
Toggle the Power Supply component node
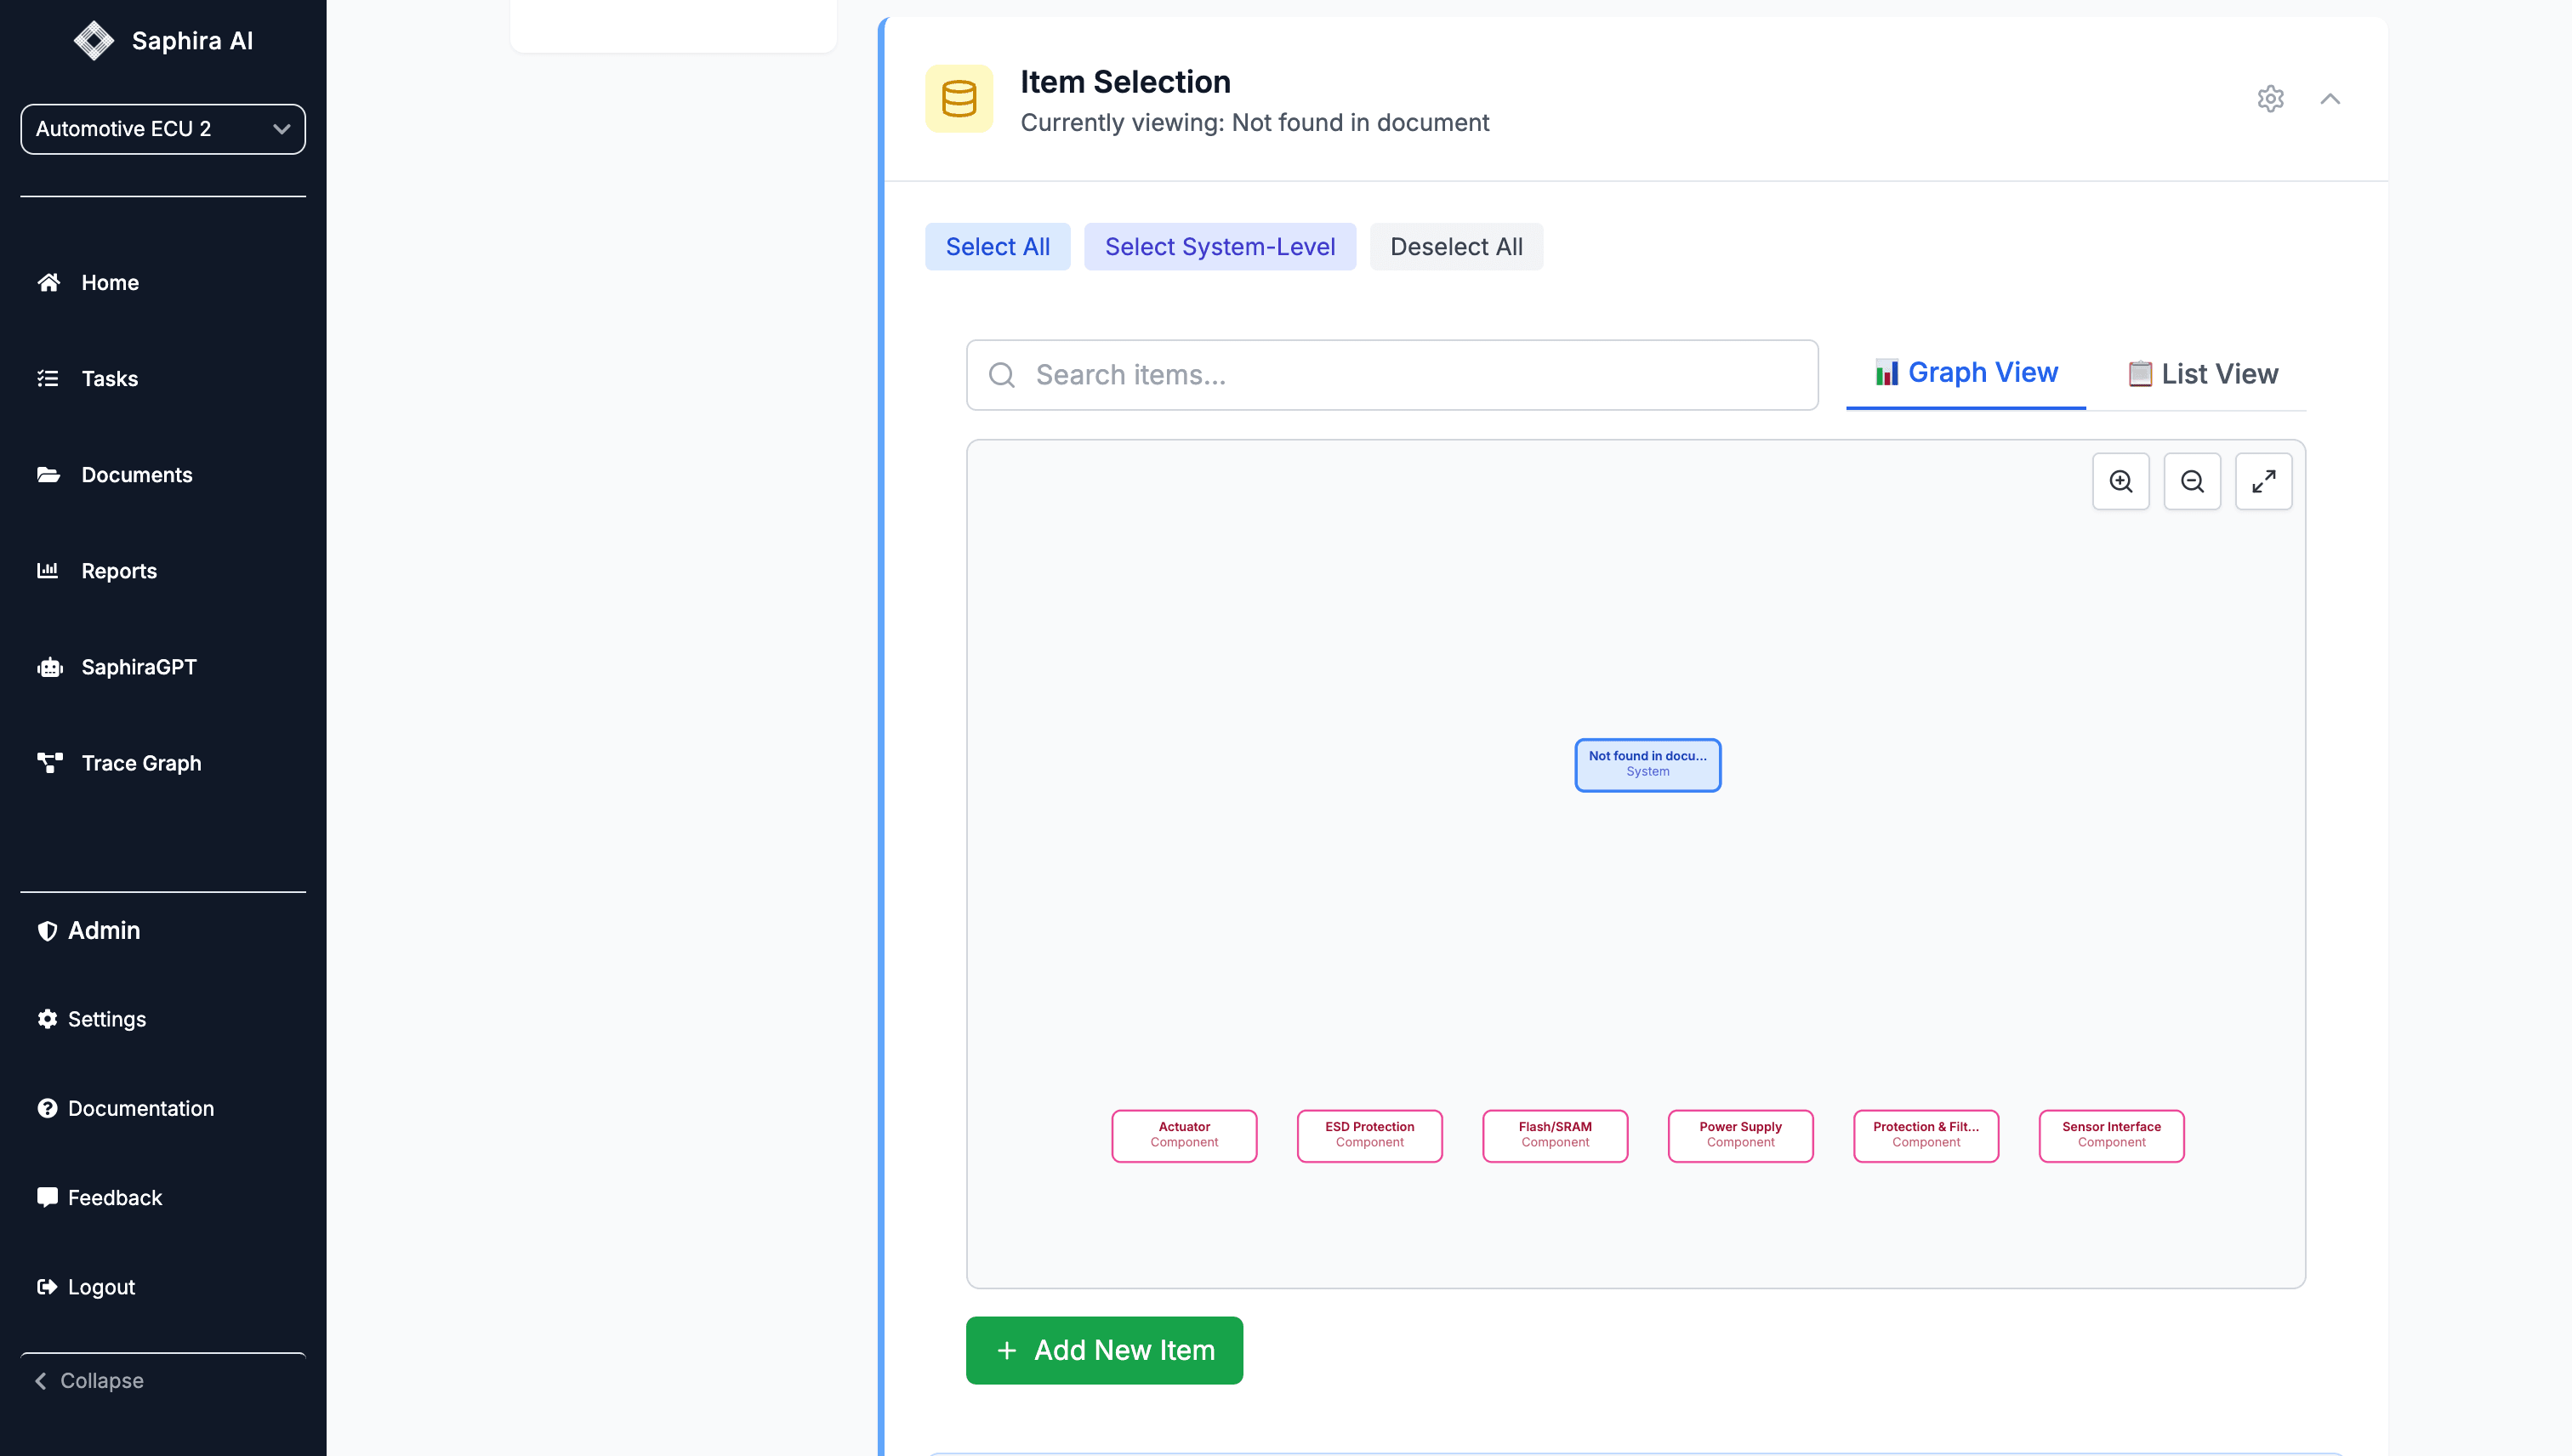[1739, 1135]
